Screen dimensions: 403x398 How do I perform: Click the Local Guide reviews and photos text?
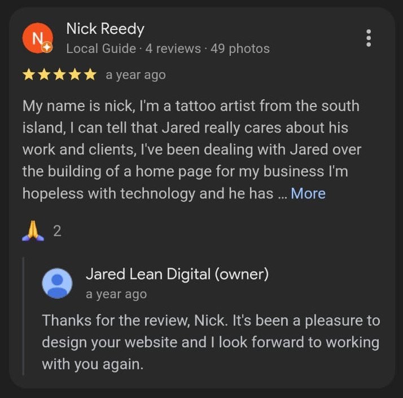[x=168, y=48]
